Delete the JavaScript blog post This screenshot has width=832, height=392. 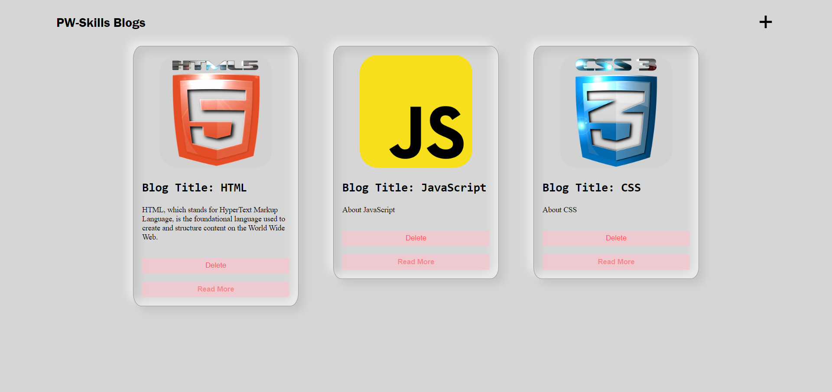coord(416,238)
